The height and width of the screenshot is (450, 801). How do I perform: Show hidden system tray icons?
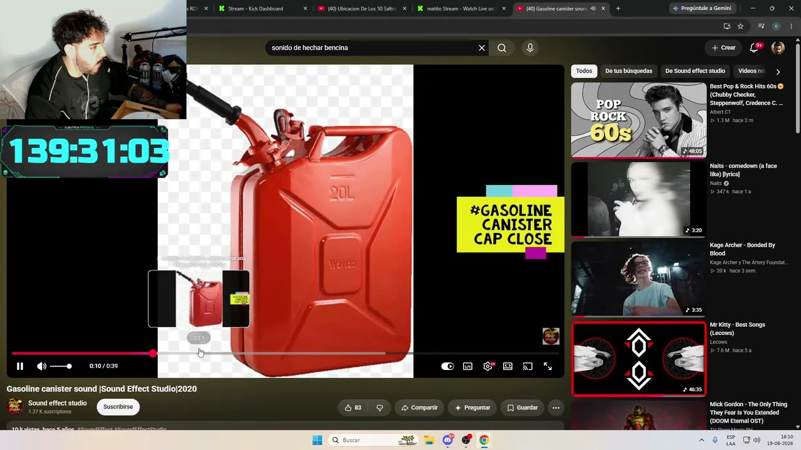pyautogui.click(x=703, y=440)
